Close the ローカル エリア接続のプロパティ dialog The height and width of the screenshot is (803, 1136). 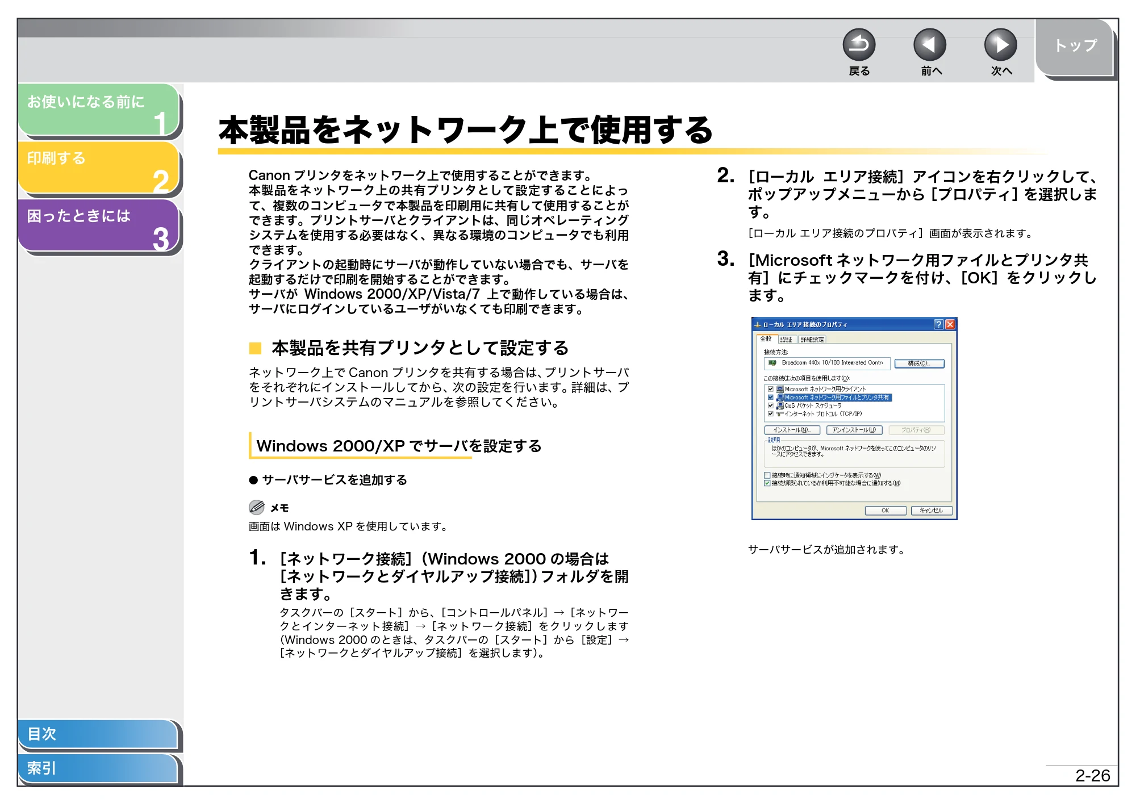(950, 324)
